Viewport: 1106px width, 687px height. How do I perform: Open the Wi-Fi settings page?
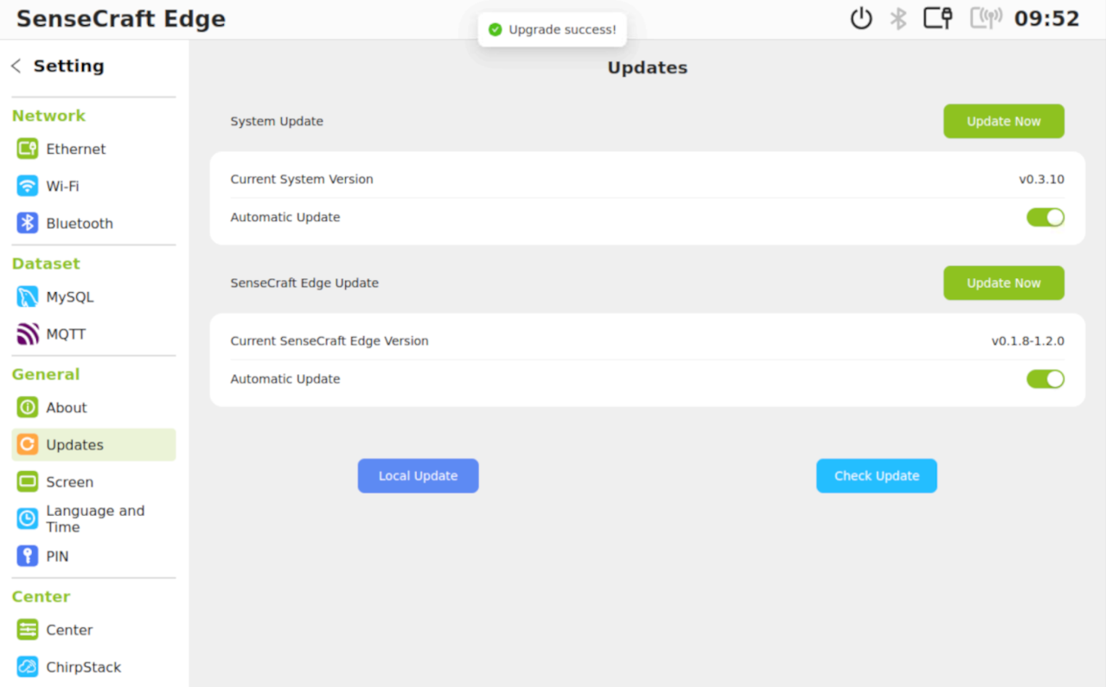point(93,186)
